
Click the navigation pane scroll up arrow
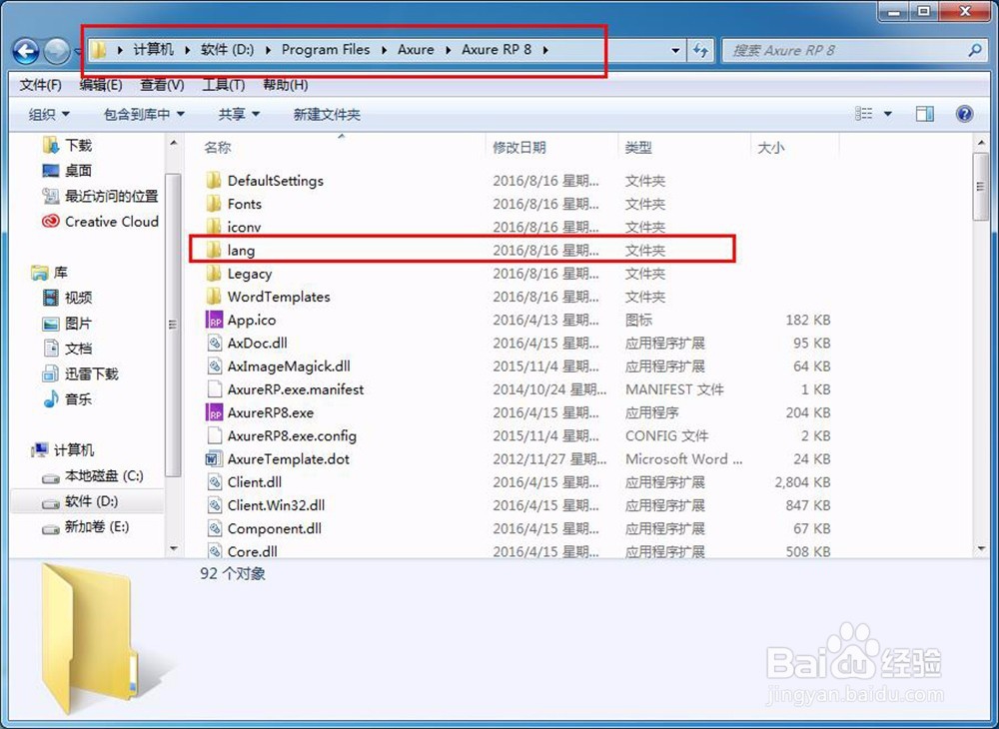[x=174, y=144]
